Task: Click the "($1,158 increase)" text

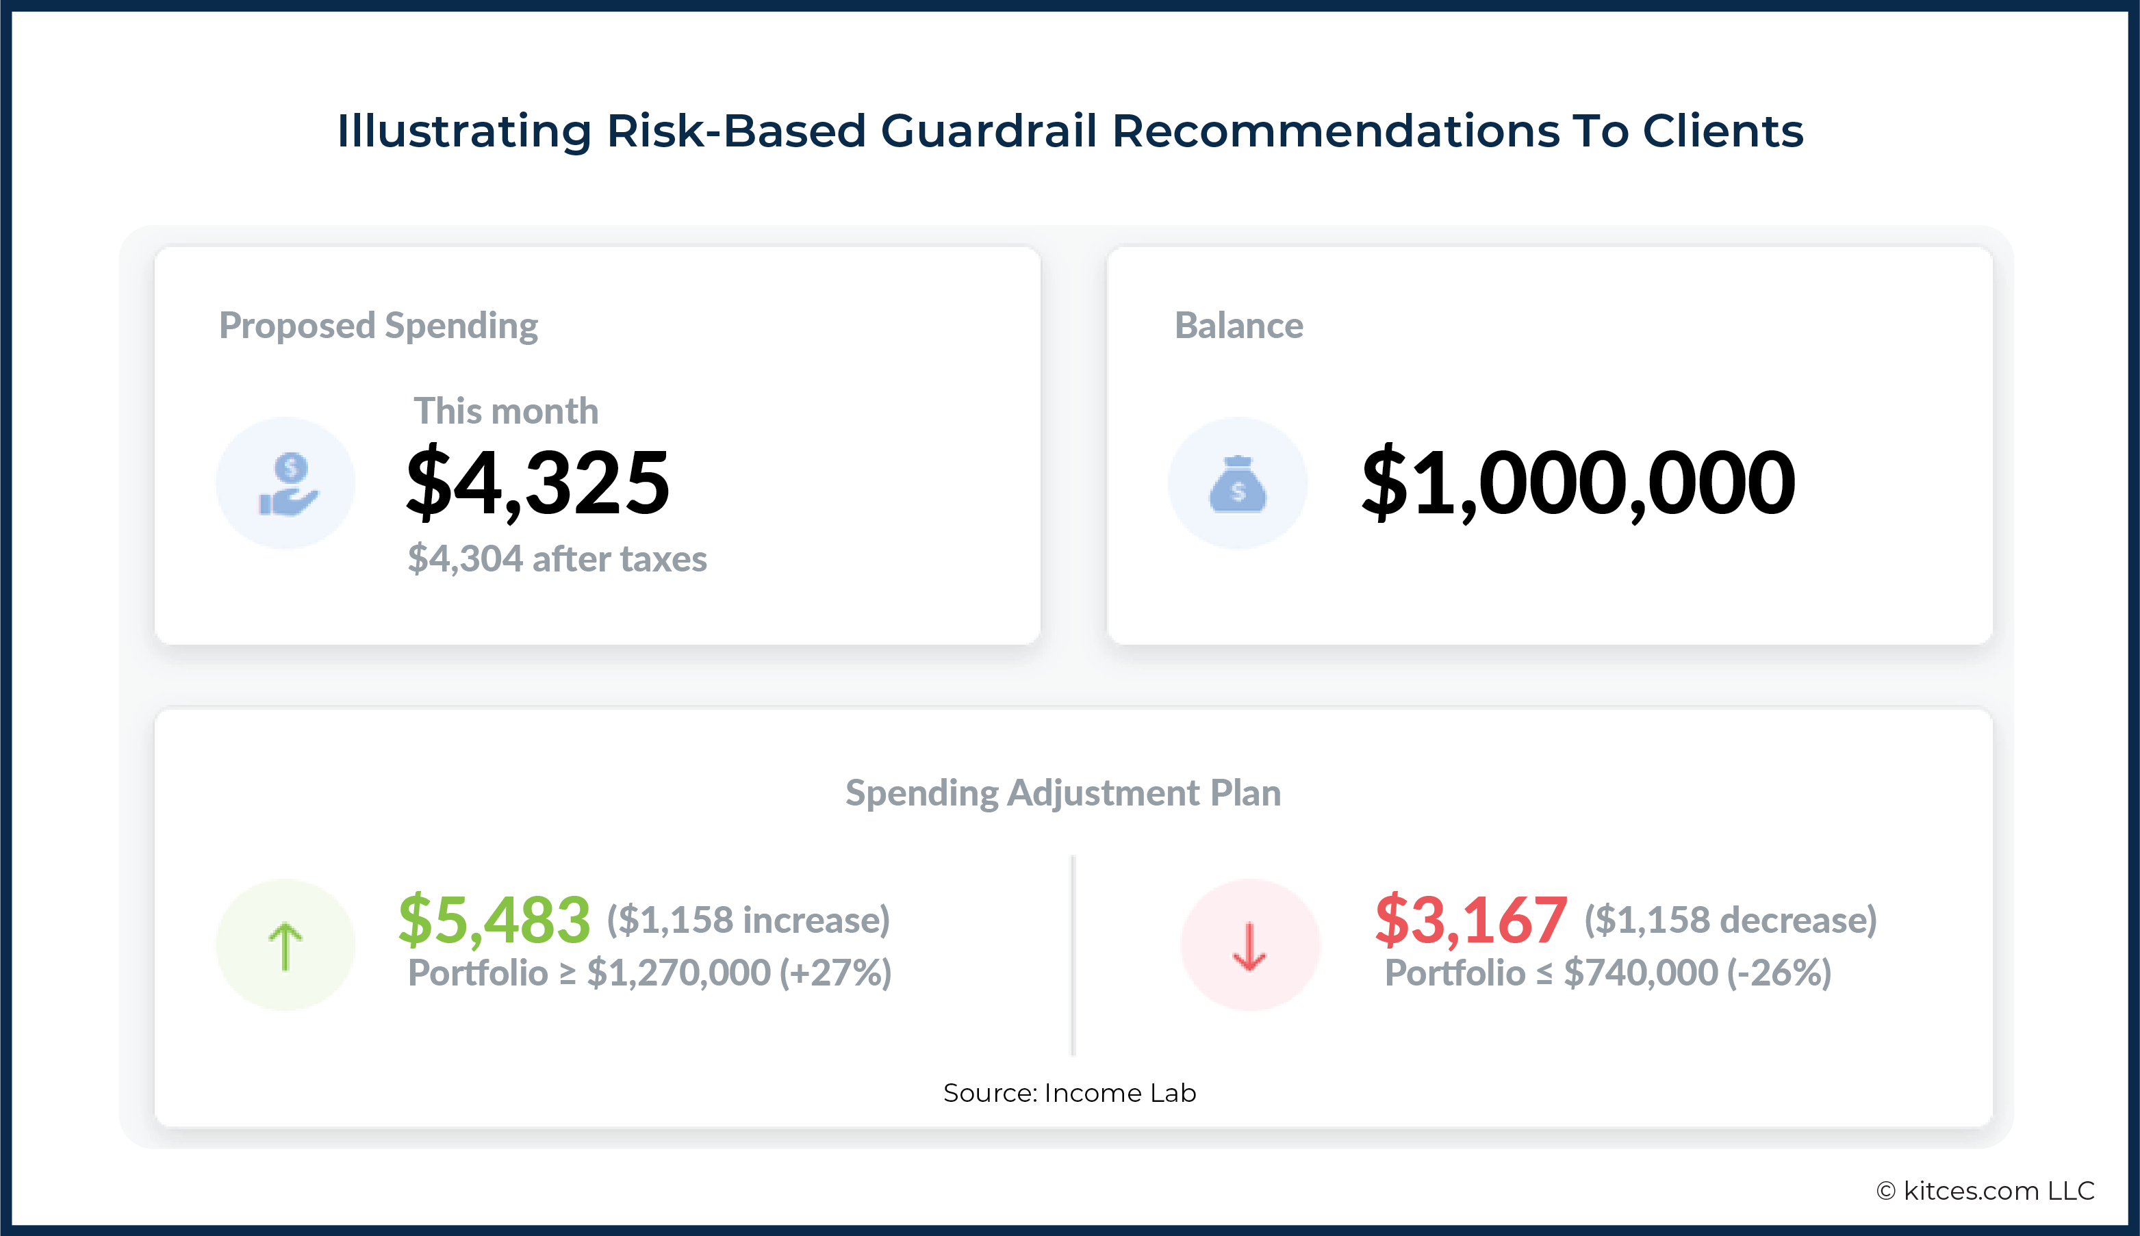Action: pos(748,920)
